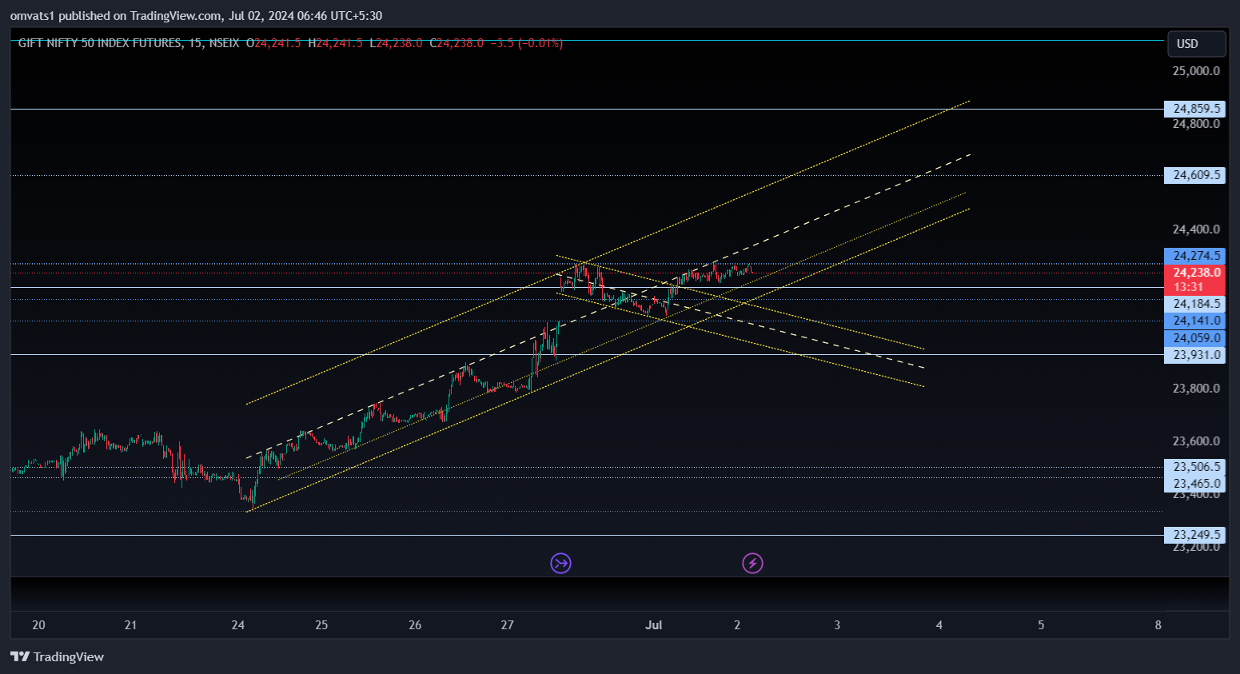Select the 23,931.0 price label
The image size is (1240, 674).
pyautogui.click(x=1195, y=355)
